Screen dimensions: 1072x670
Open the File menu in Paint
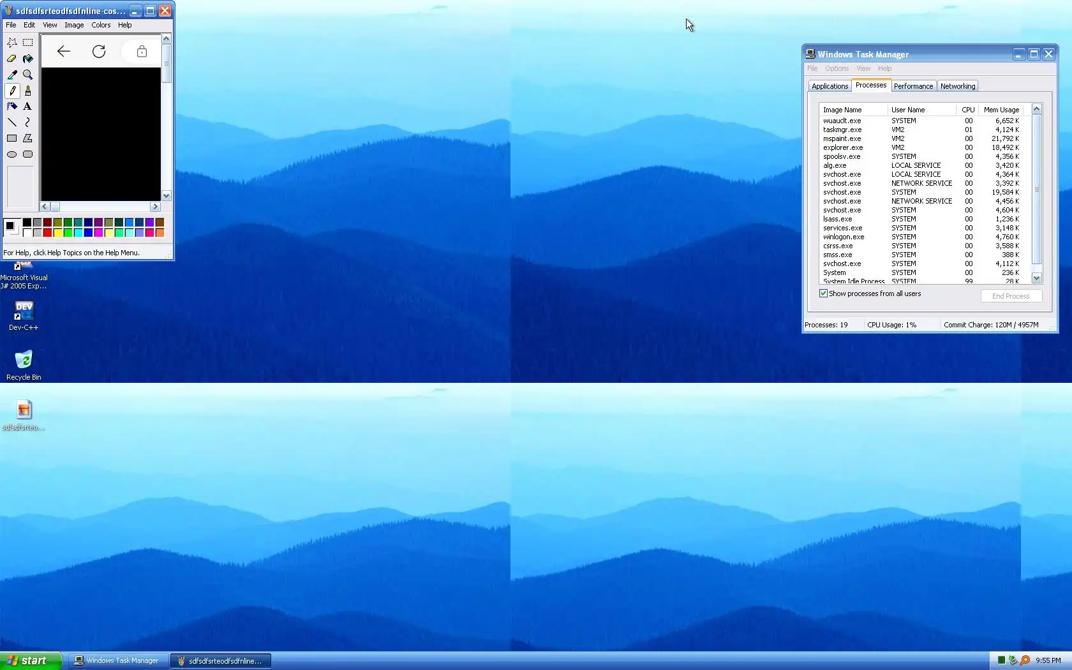[11, 25]
